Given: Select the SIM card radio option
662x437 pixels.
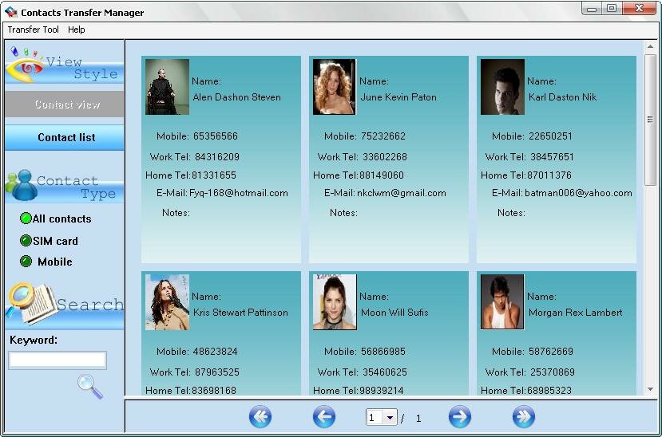Looking at the screenshot, I should coord(49,241).
